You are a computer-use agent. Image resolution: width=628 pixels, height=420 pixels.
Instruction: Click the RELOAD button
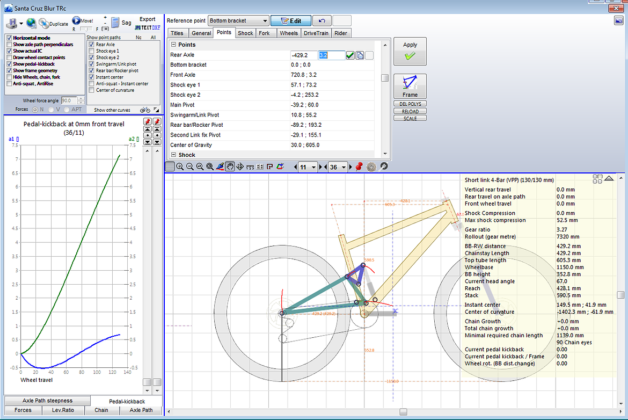click(x=410, y=111)
